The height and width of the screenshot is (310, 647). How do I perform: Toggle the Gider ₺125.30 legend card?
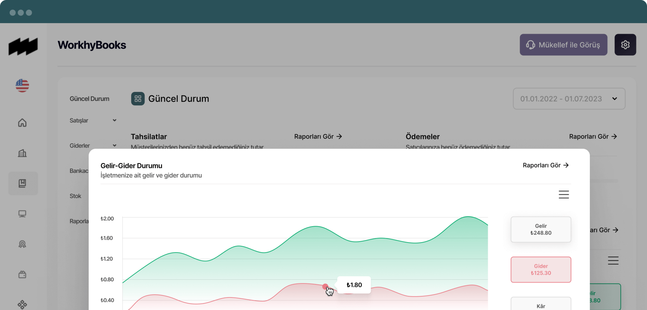541,270
